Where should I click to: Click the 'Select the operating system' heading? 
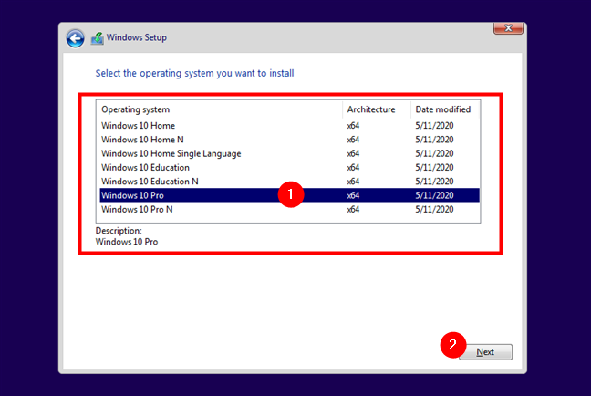coord(194,73)
